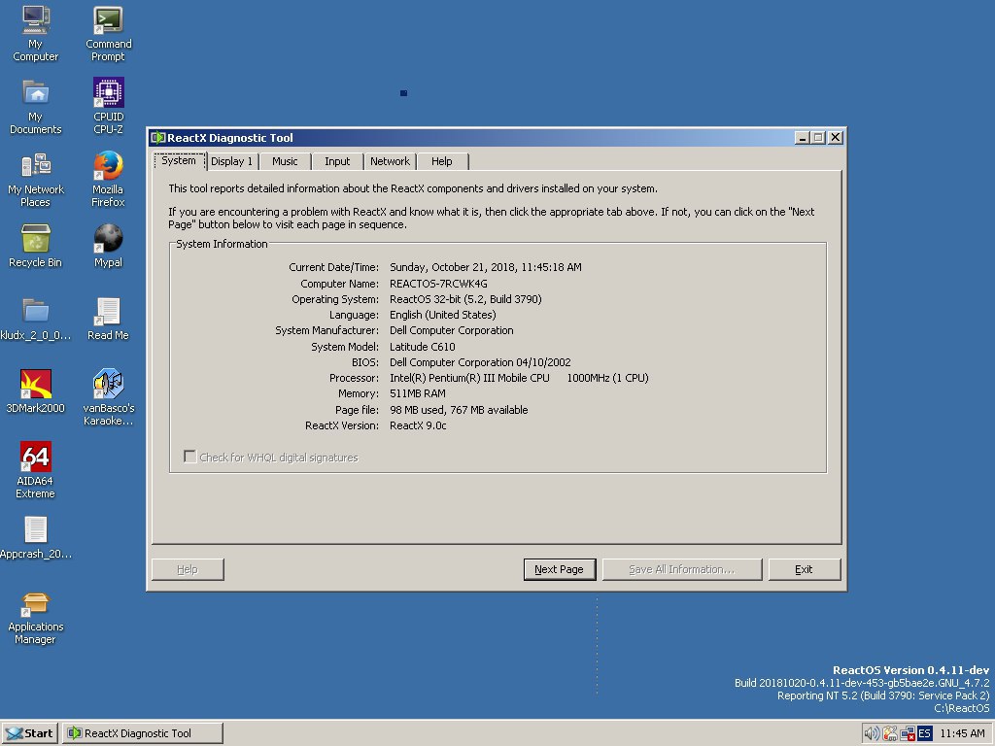Click the volume speaker tray icon

pyautogui.click(x=872, y=733)
